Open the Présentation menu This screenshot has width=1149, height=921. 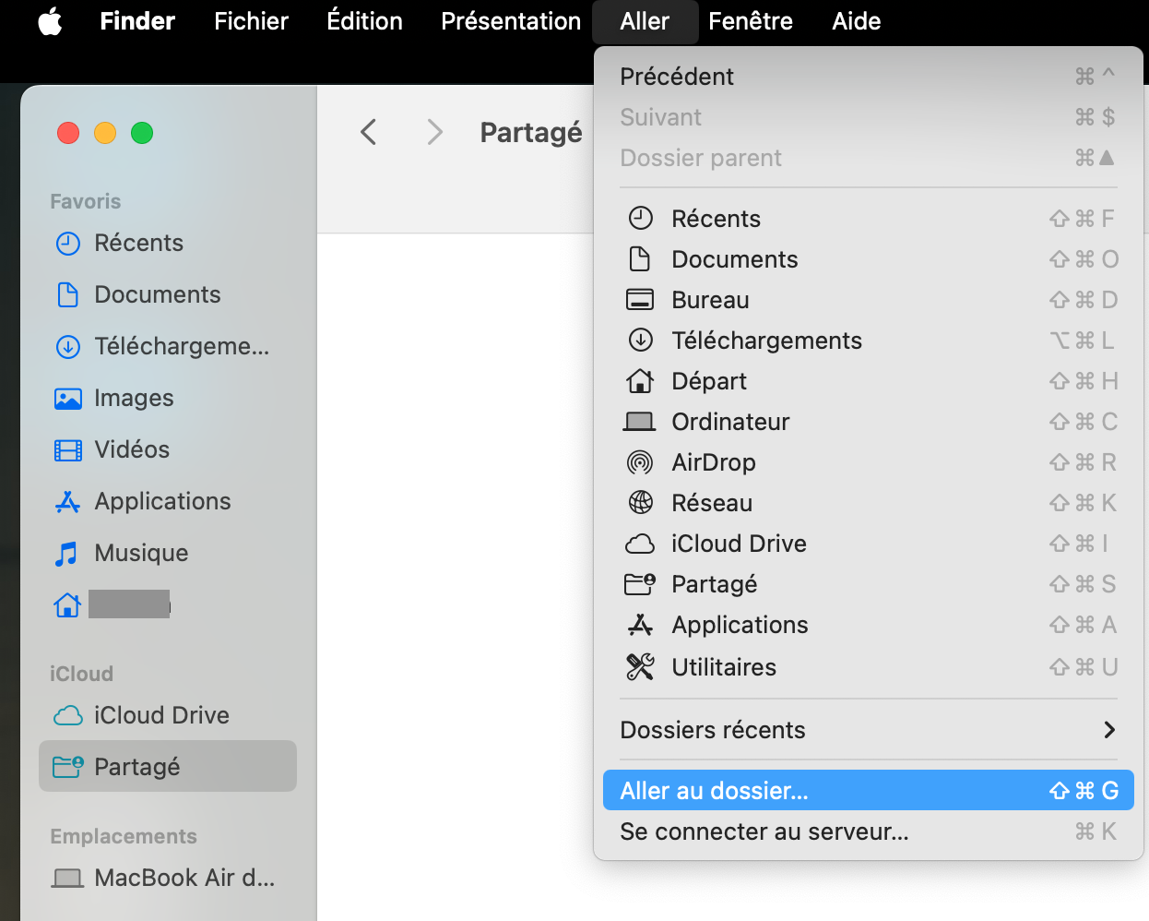point(511,21)
